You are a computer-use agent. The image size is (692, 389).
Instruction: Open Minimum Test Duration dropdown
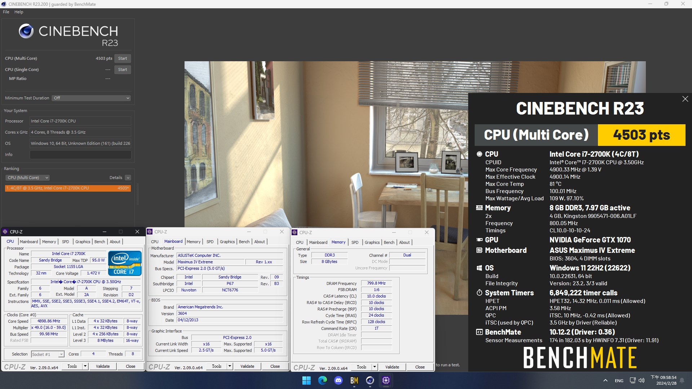click(91, 98)
